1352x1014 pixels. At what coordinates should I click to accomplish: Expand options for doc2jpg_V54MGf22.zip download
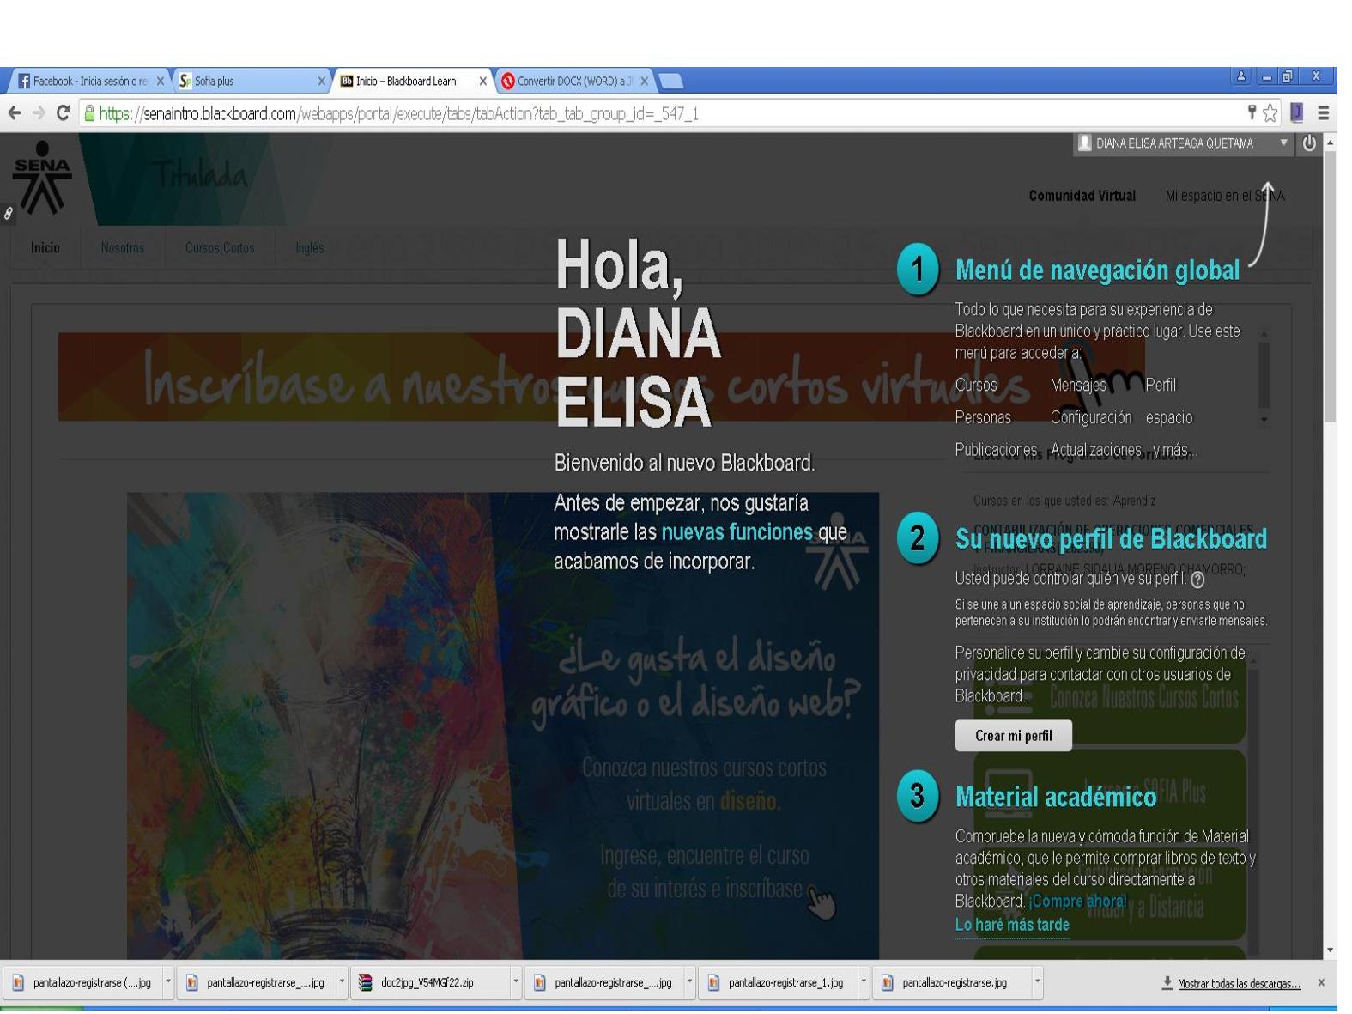coord(516,982)
